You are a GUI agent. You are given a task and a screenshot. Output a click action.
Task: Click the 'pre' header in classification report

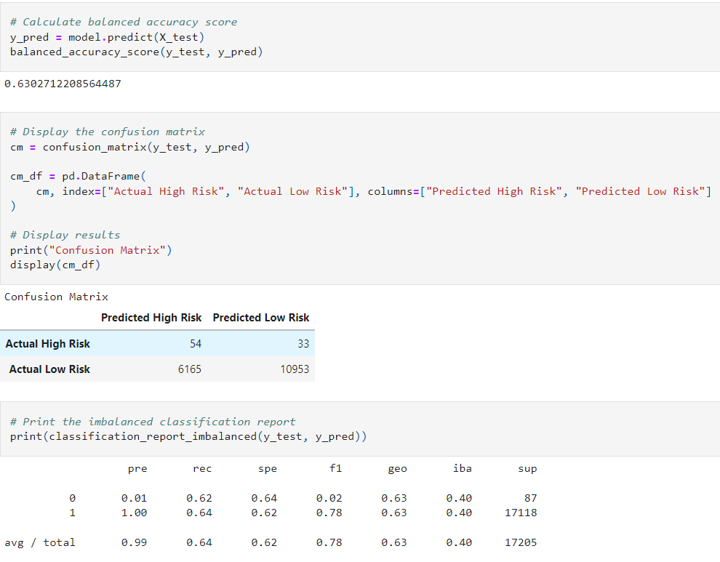pyautogui.click(x=137, y=469)
